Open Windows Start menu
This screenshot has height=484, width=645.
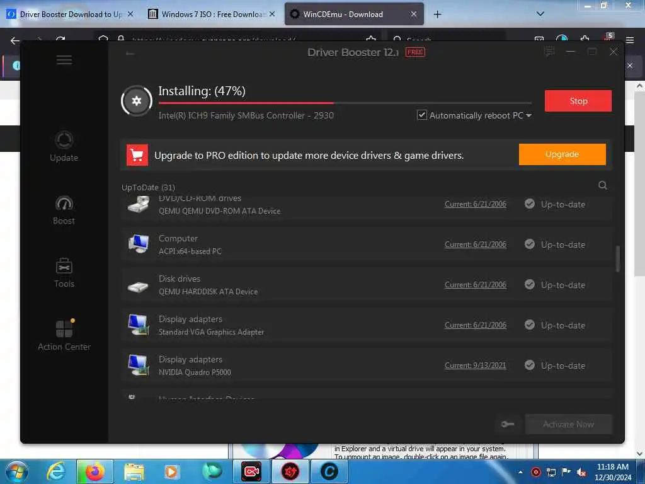[17, 471]
